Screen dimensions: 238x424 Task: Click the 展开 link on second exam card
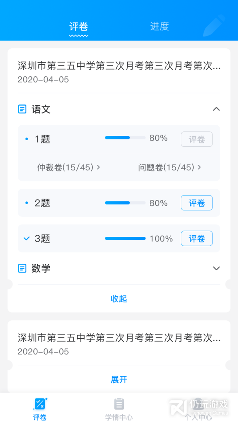click(119, 379)
